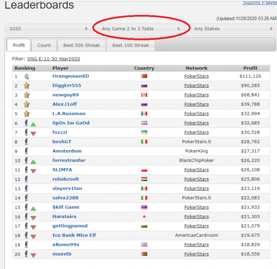Screen dimensions: 277x269
Task: Open player Ice Bank Mice Elf profile
Action: [74, 235]
